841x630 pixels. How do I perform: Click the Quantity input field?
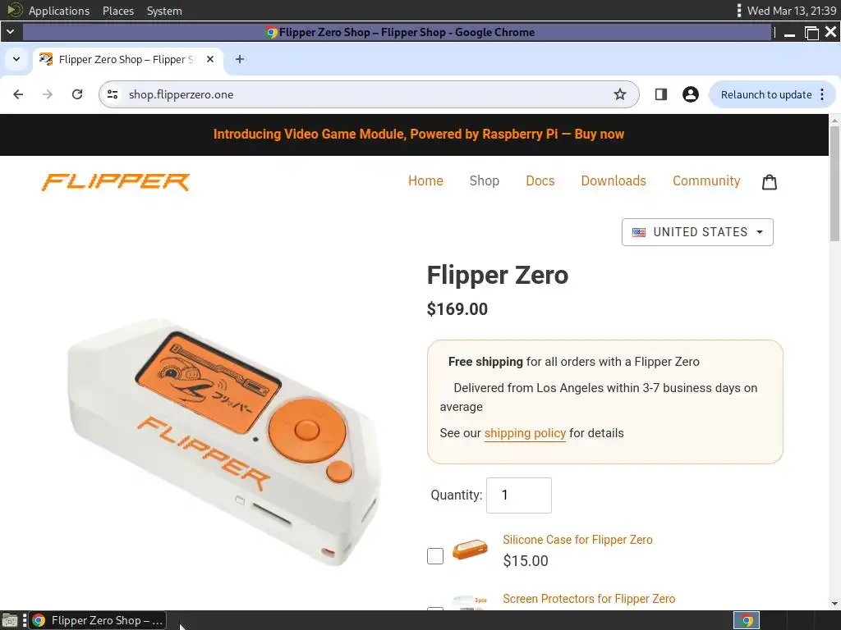pos(519,495)
